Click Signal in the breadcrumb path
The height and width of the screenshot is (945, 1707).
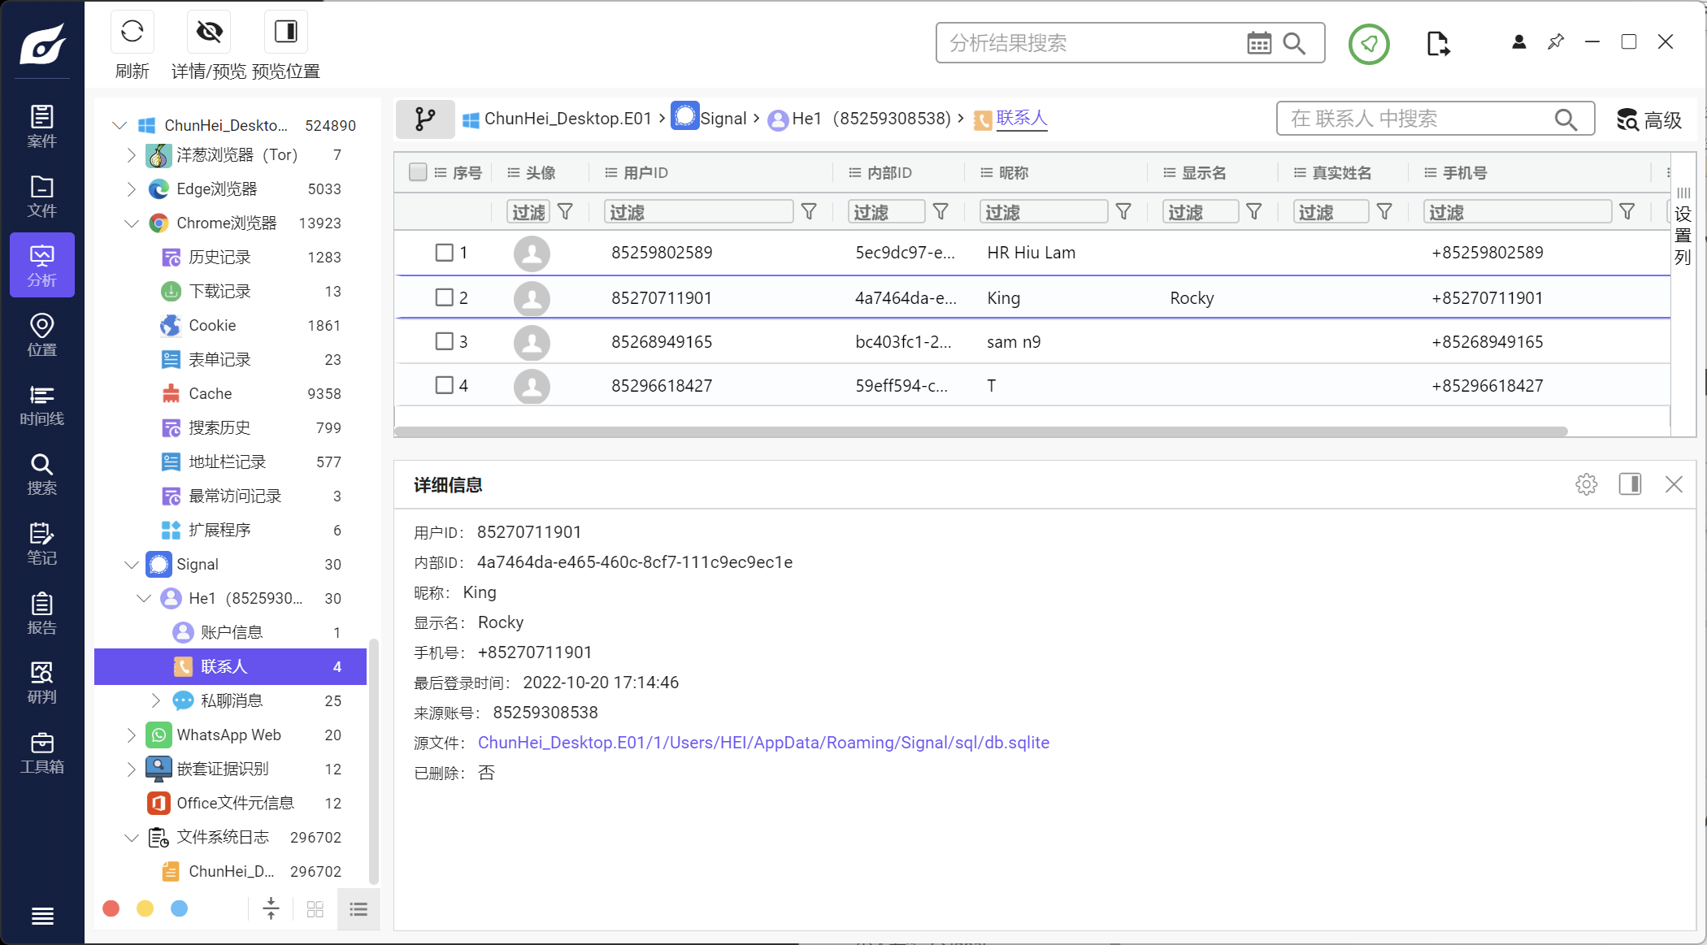(723, 119)
